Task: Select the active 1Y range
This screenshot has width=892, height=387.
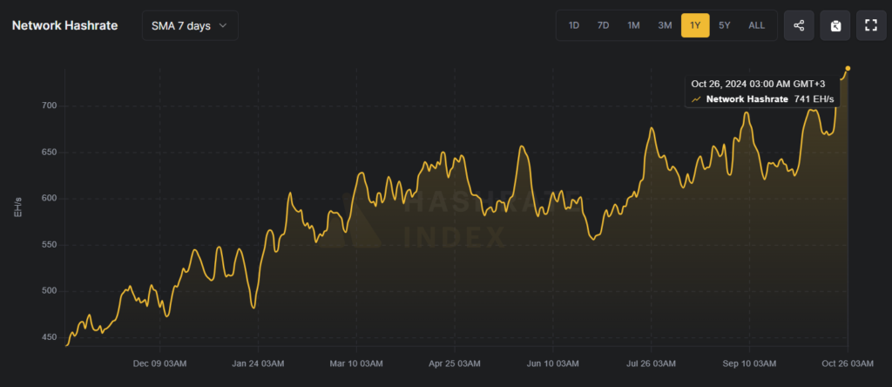Action: click(695, 25)
